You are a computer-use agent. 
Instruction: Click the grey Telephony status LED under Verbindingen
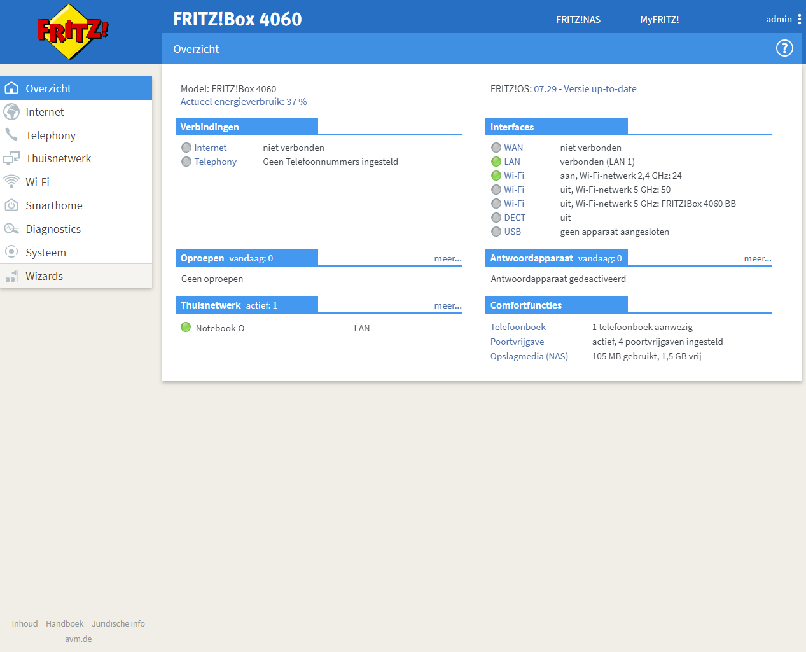pos(186,162)
